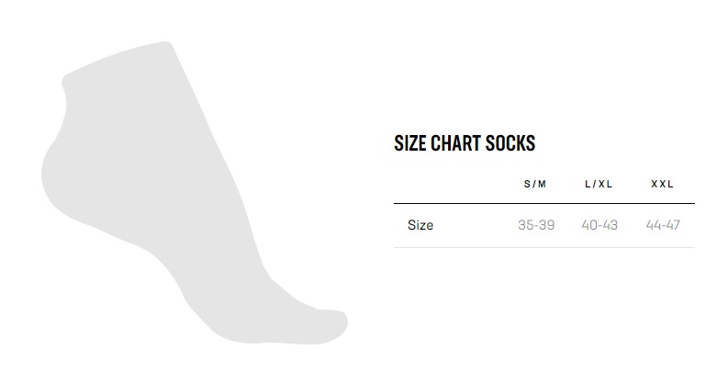This screenshot has height=384, width=728.
Task: Click the blank header cell above "Size"
Action: pyautogui.click(x=431, y=184)
